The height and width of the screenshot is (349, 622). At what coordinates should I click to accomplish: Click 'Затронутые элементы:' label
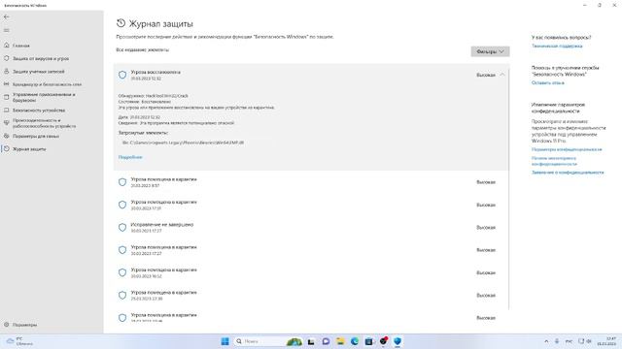coord(143,133)
